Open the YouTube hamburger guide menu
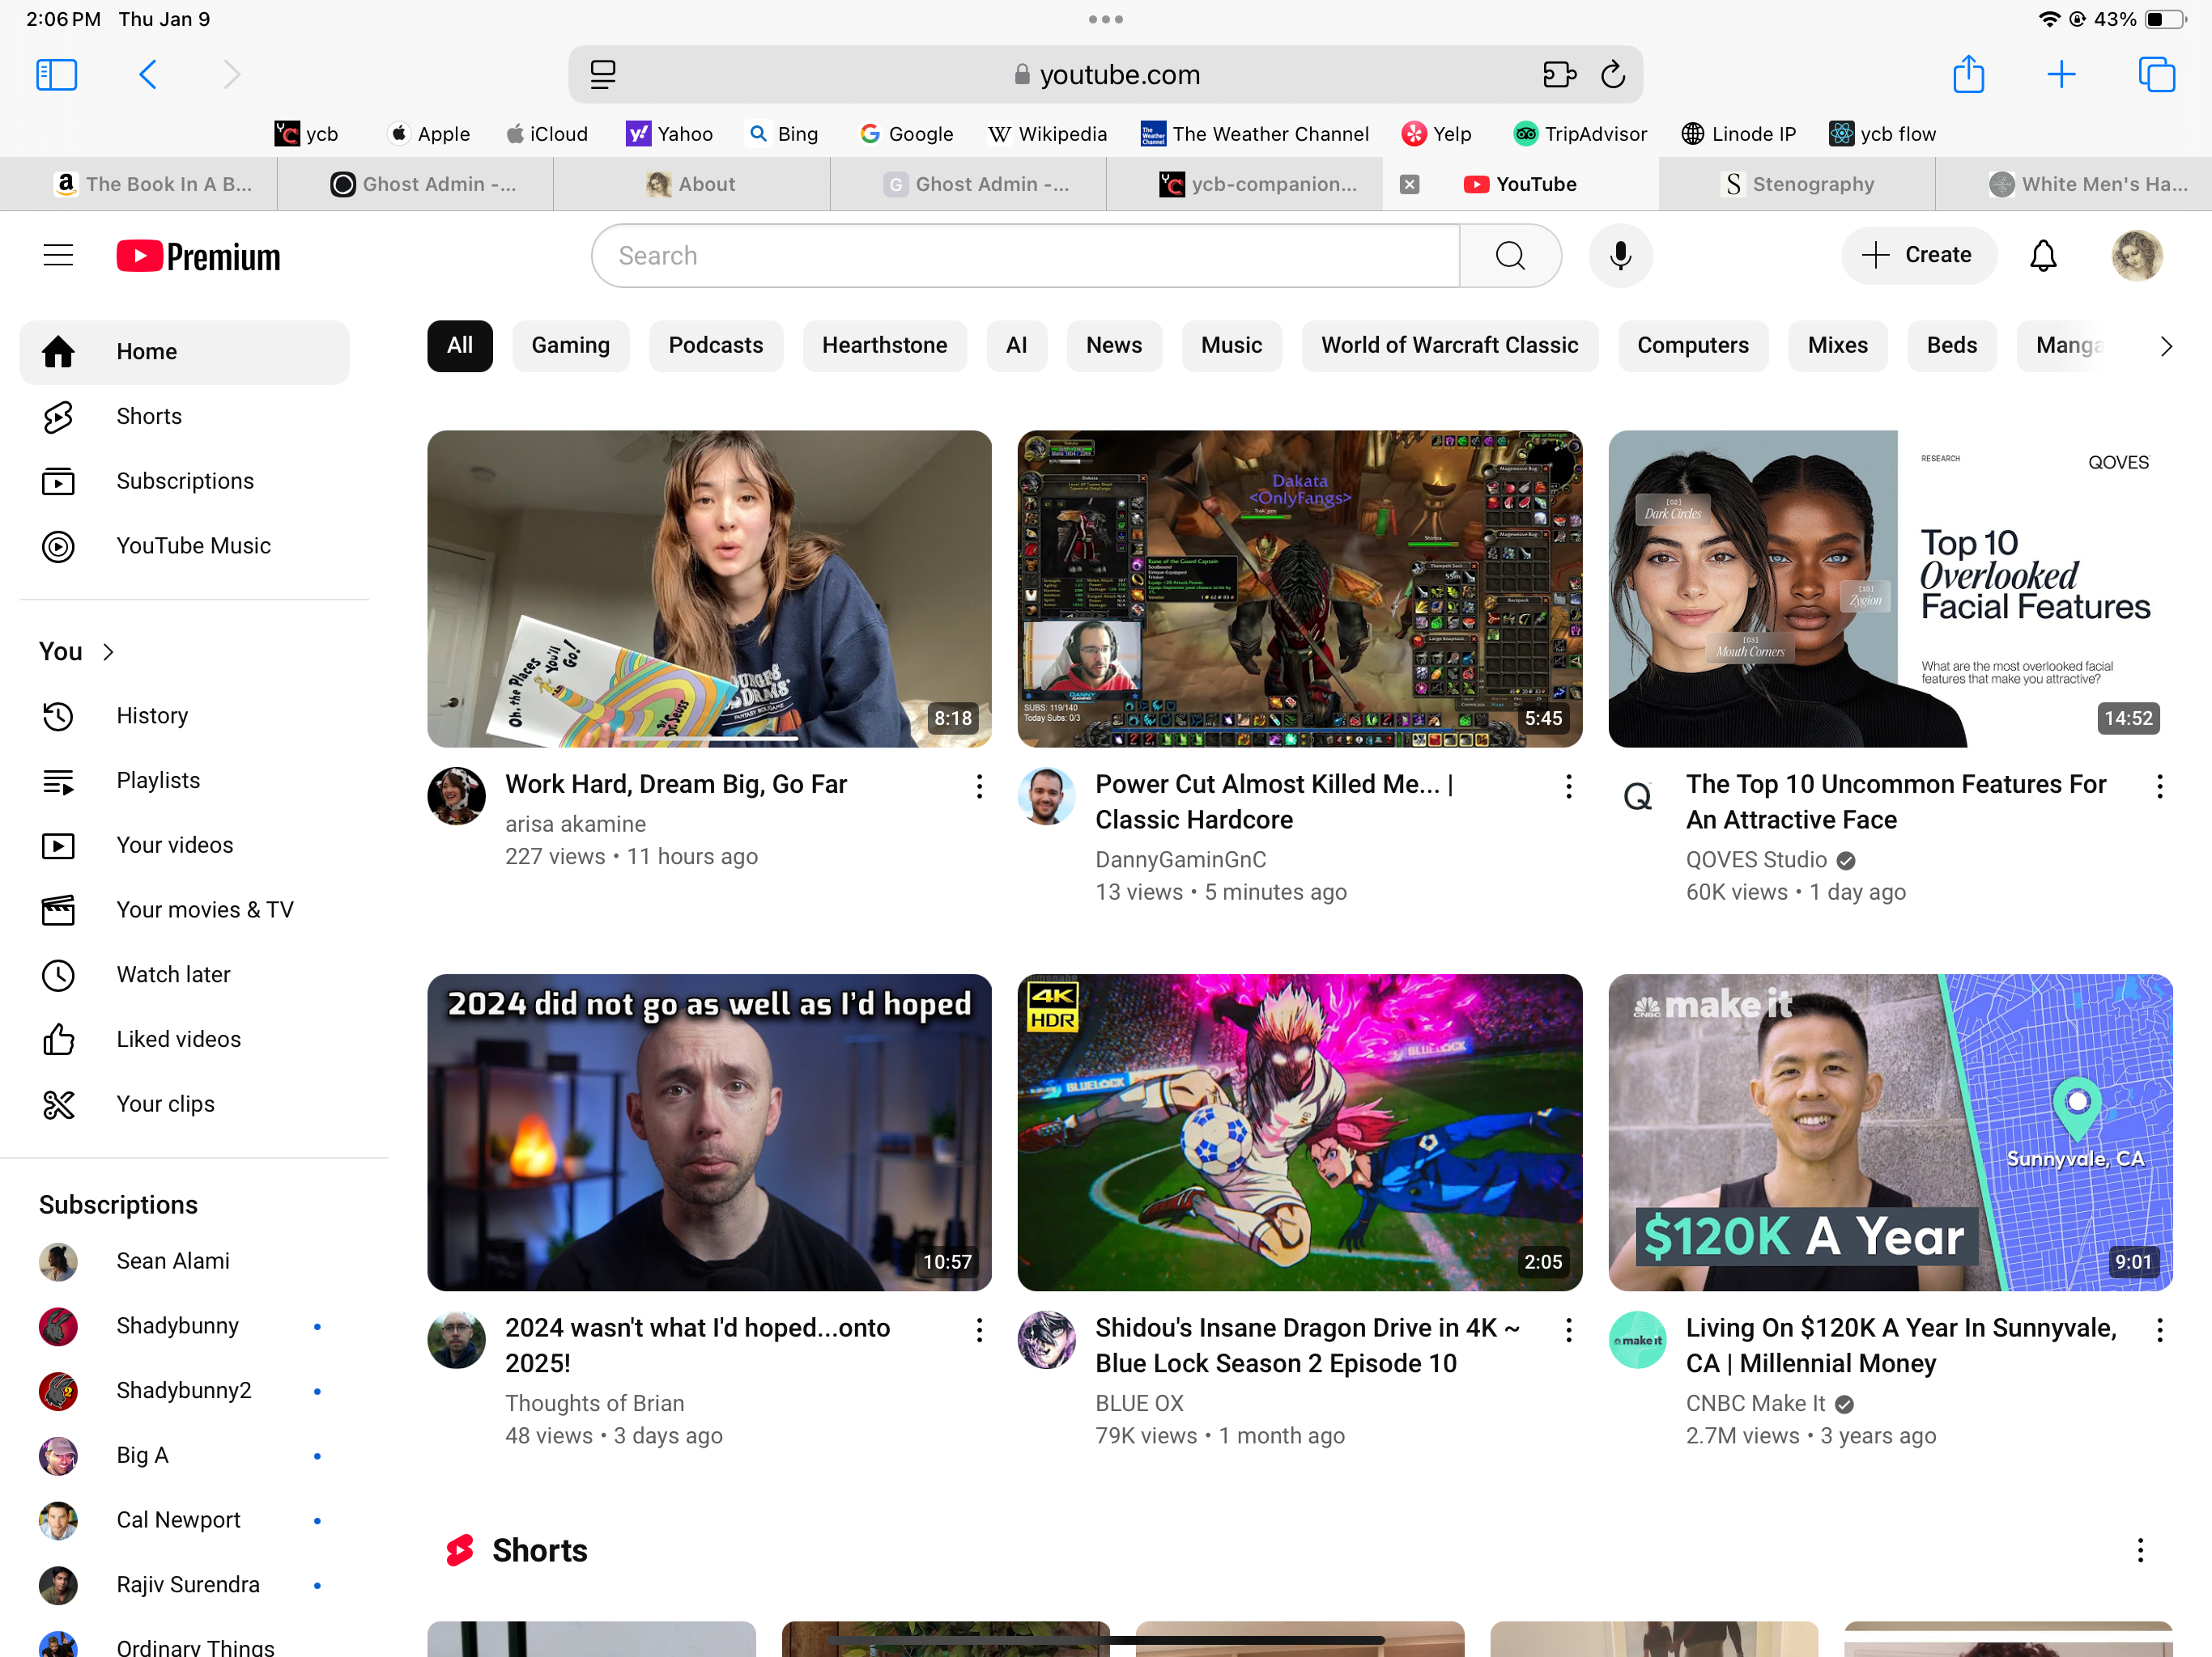The height and width of the screenshot is (1657, 2212). tap(59, 256)
